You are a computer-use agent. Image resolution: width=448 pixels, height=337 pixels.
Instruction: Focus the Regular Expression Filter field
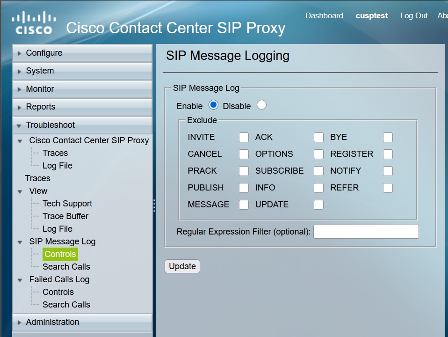pos(366,231)
